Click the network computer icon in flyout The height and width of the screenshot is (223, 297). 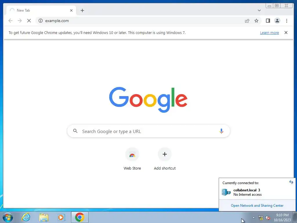pyautogui.click(x=226, y=192)
